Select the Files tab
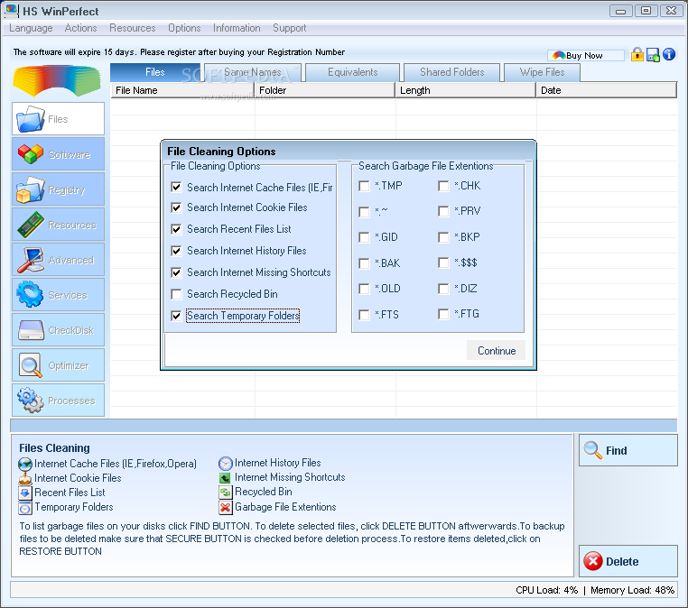 155,72
